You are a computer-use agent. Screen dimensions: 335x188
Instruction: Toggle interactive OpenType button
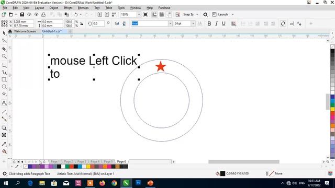(283, 23)
